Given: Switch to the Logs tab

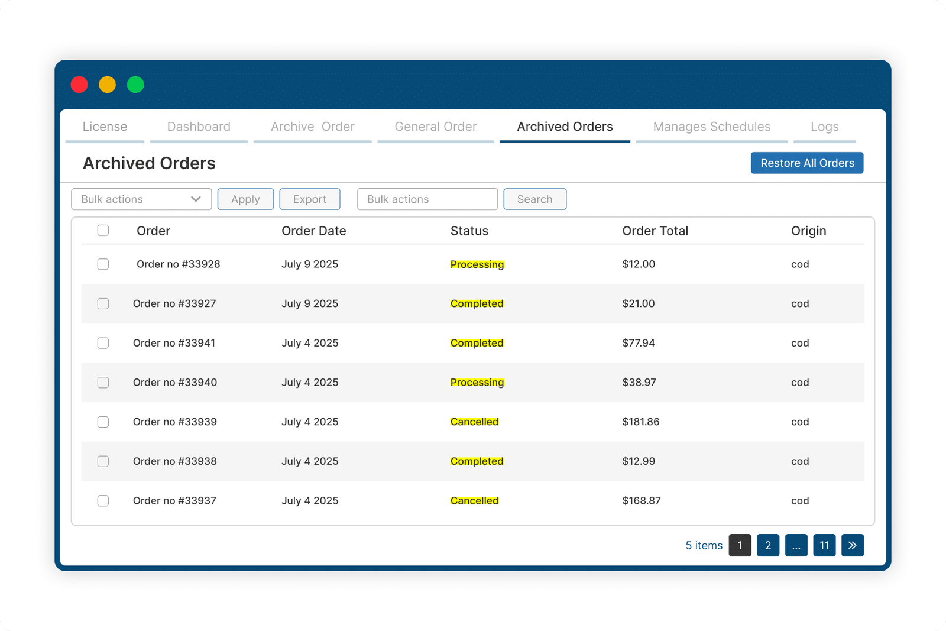Looking at the screenshot, I should [x=825, y=127].
